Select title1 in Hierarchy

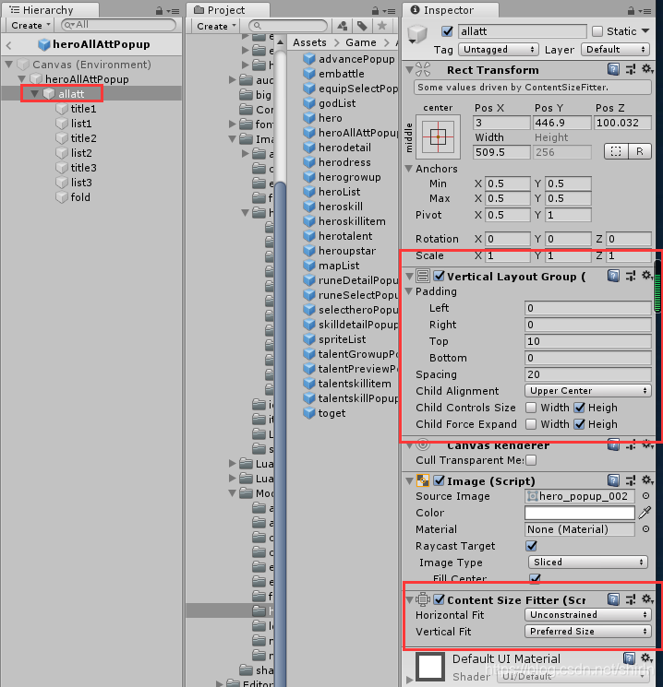click(84, 109)
